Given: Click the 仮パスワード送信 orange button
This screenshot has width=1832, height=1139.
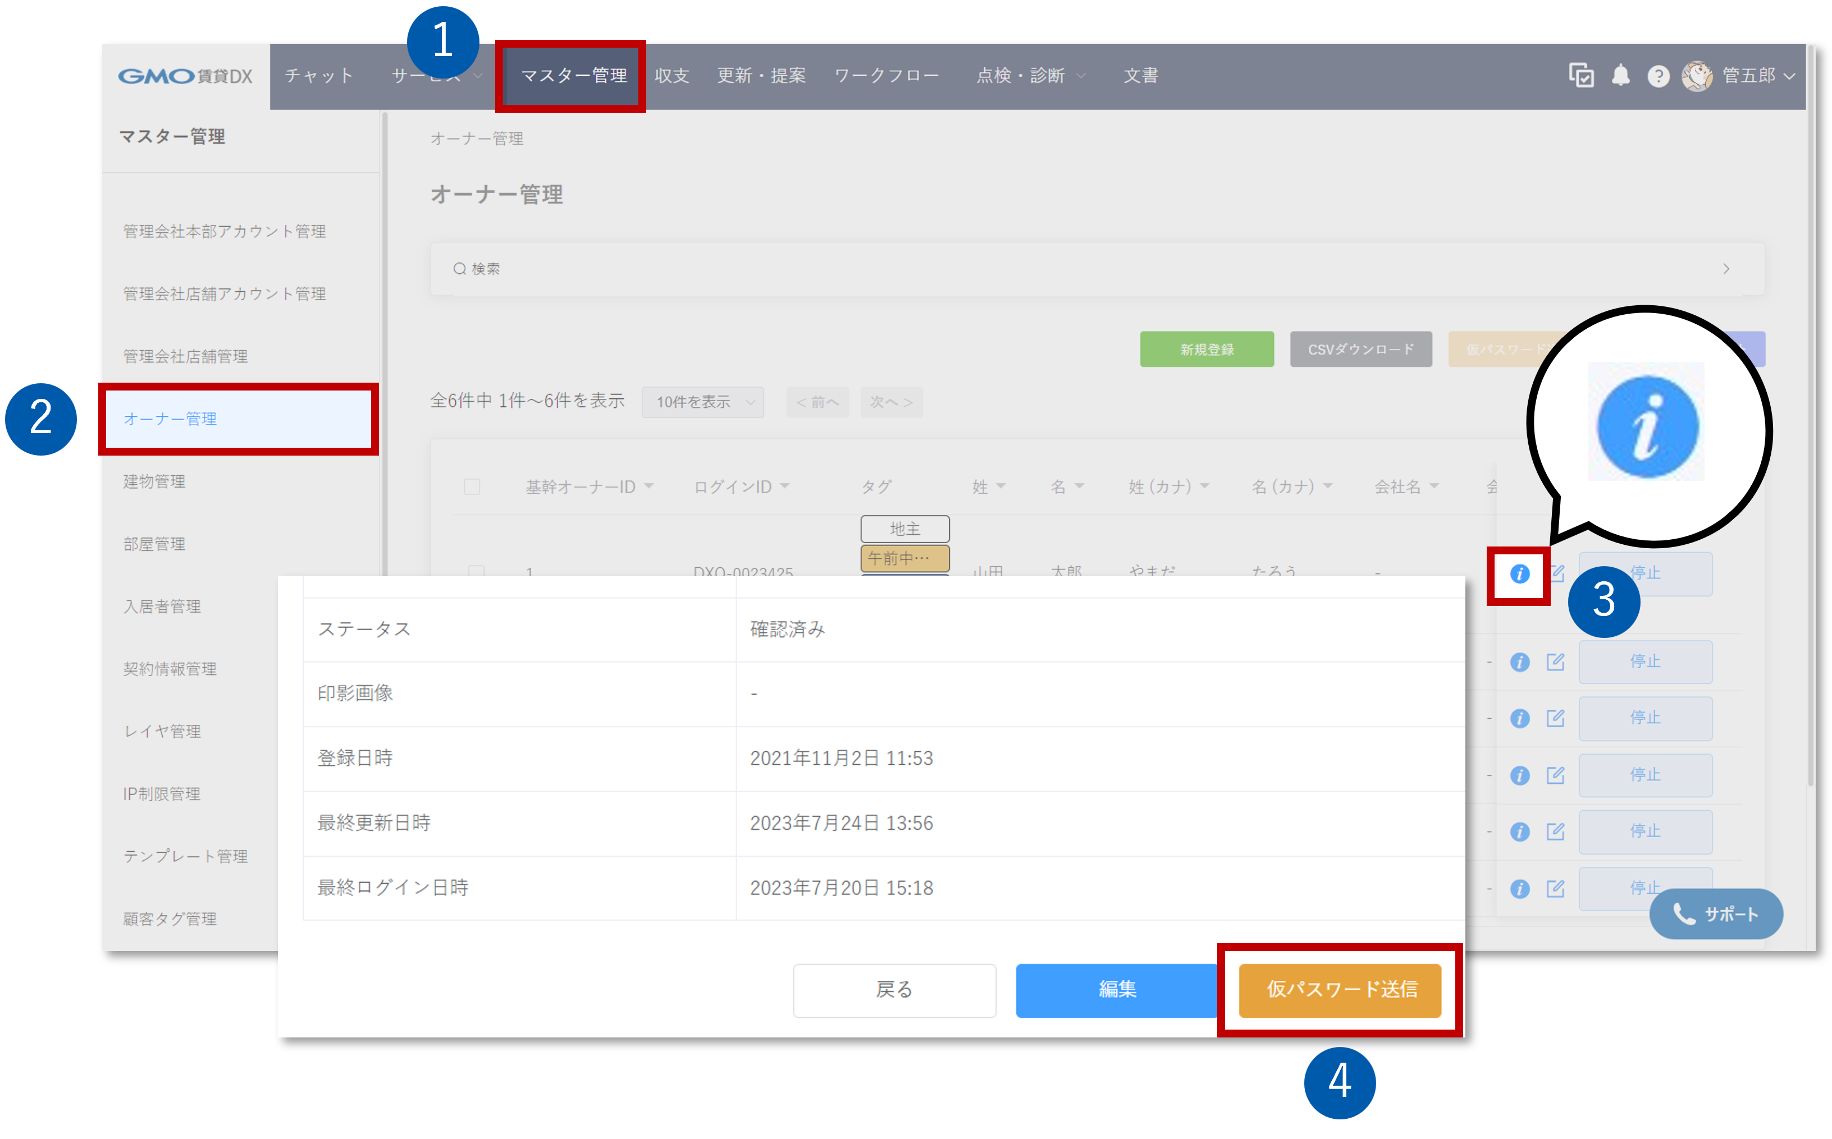Looking at the screenshot, I should tap(1340, 990).
